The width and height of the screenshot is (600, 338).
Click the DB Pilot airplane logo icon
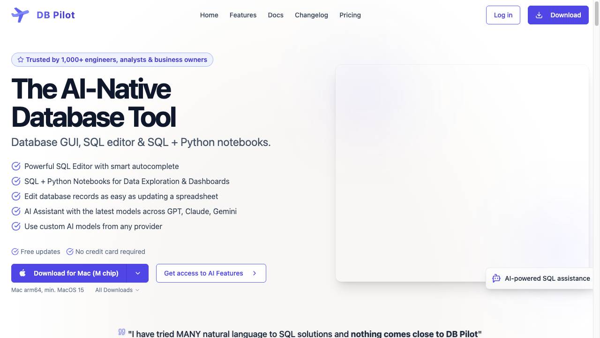pos(20,15)
